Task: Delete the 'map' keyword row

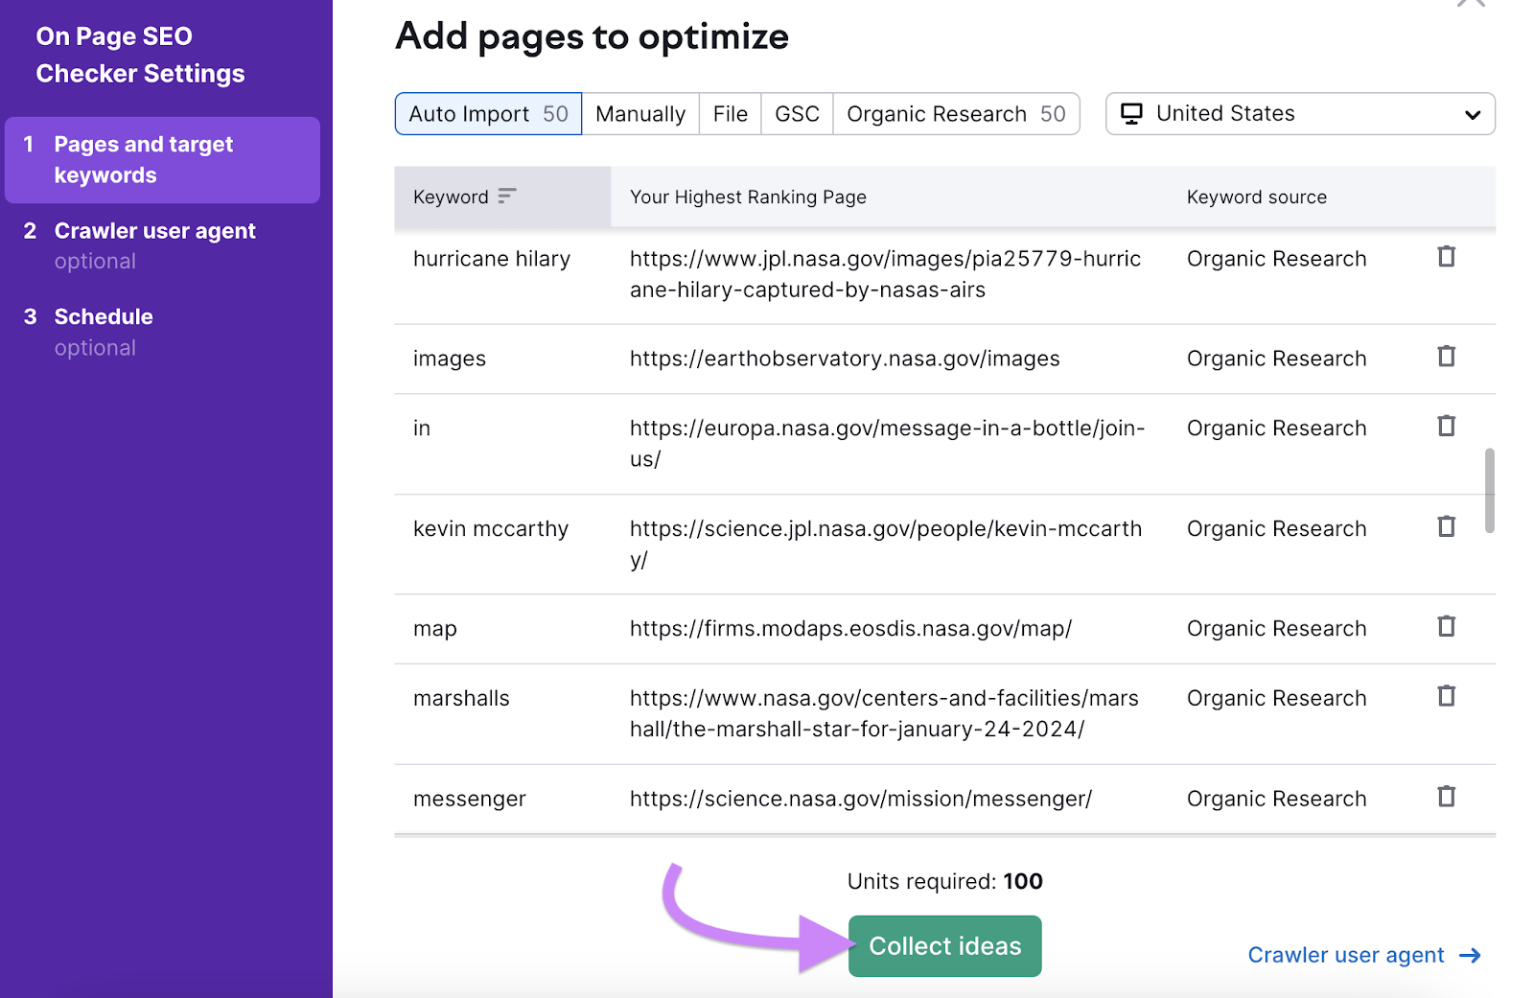Action: tap(1446, 626)
